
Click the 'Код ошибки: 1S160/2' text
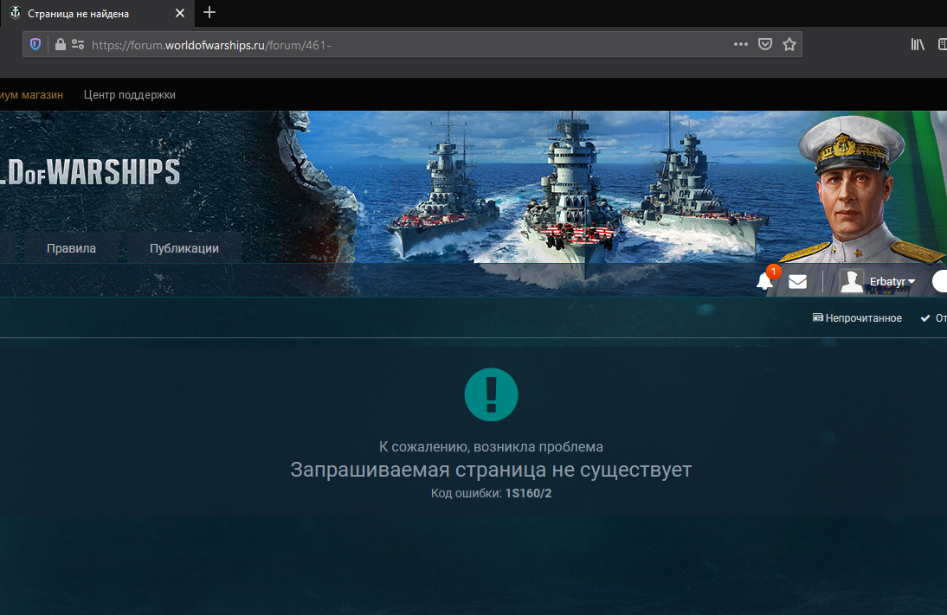(x=491, y=493)
